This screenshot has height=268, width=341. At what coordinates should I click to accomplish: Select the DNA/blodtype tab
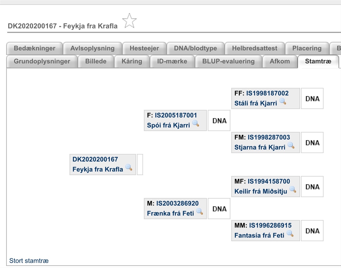click(196, 48)
